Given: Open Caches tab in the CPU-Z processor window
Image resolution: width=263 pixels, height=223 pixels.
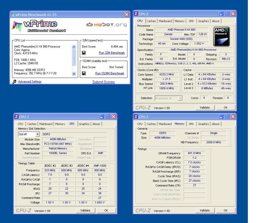Looking at the screenshot, I should (x=151, y=21).
